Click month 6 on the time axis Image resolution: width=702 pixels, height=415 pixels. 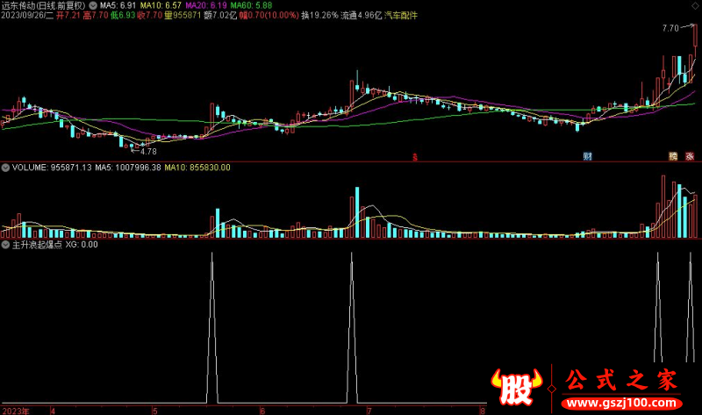coord(262,411)
